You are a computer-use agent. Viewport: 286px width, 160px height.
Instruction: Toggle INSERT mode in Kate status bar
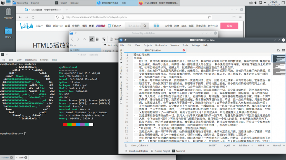pyautogui.click(x=213, y=145)
